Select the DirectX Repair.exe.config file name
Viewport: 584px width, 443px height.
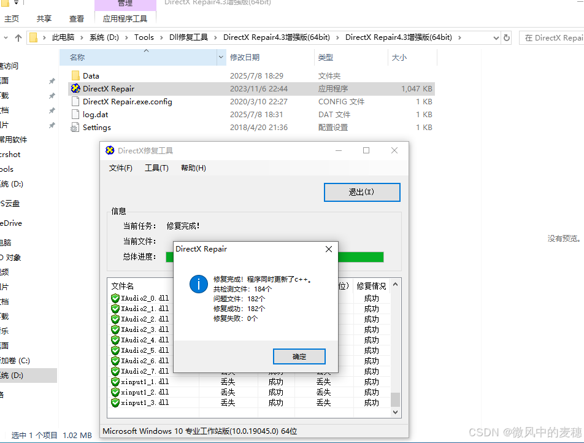click(128, 102)
